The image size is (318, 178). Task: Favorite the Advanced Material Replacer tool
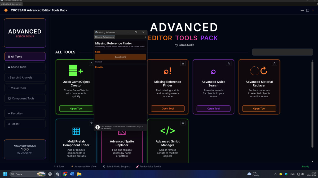[x=275, y=63]
